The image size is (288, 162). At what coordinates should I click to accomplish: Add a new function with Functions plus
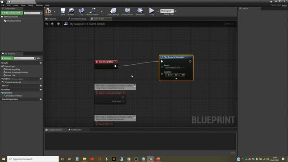pos(41,79)
